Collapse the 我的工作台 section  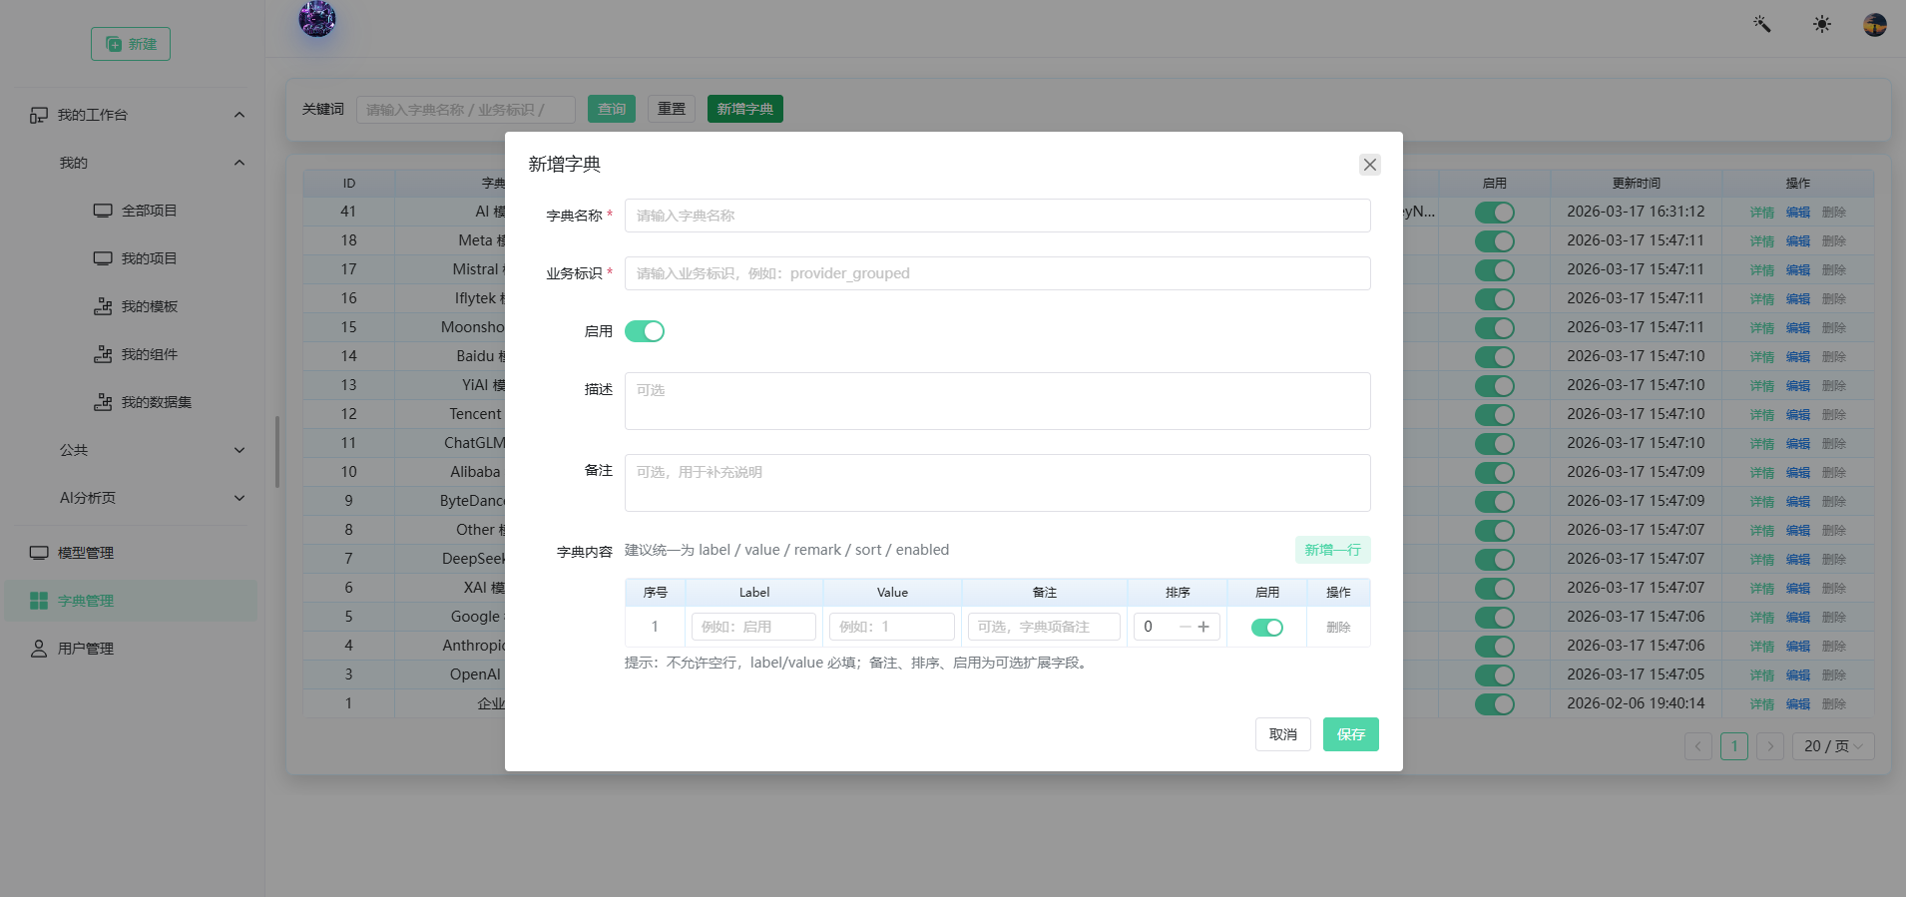239,115
